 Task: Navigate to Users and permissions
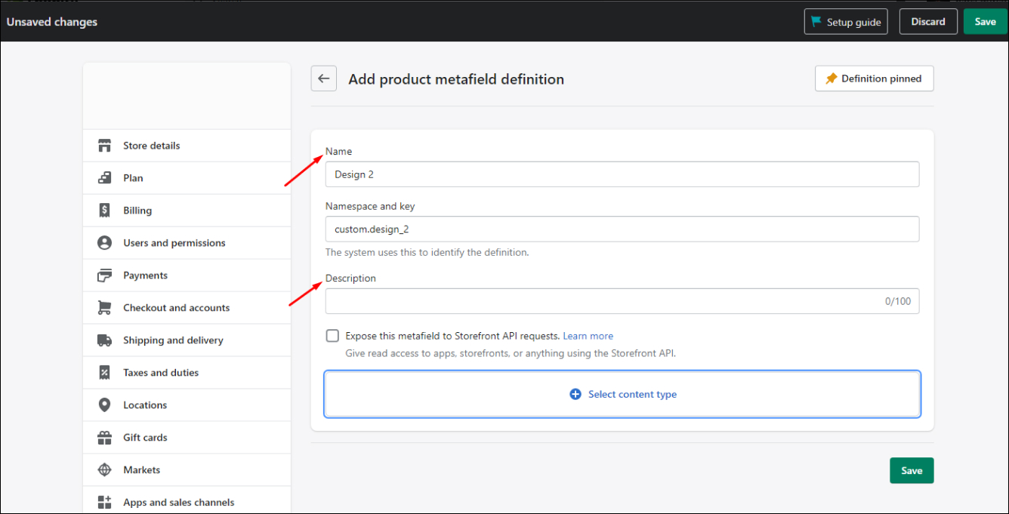coord(187,243)
